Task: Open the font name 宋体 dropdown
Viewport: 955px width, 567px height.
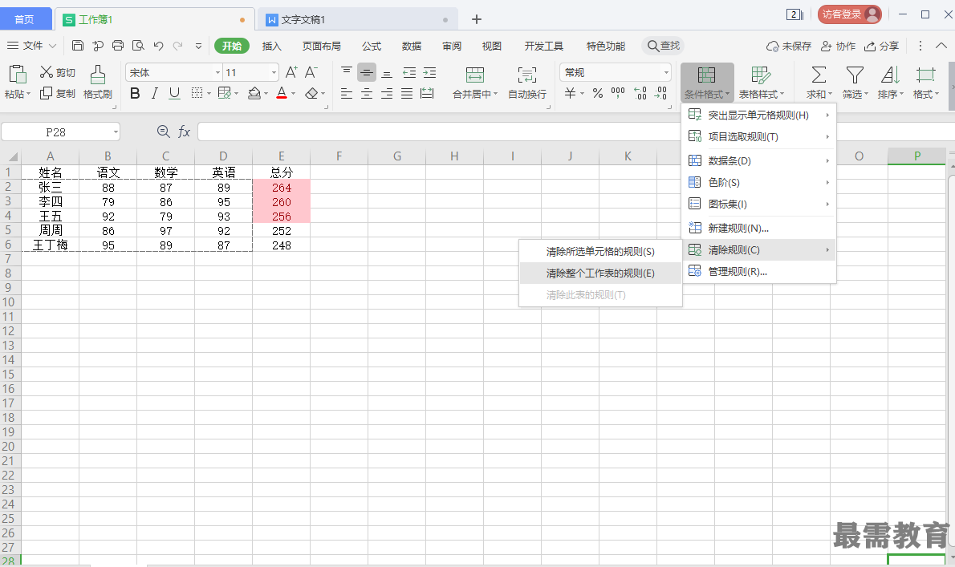Action: pos(217,72)
